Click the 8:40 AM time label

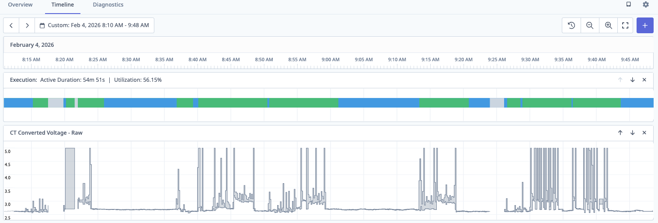pyautogui.click(x=197, y=59)
